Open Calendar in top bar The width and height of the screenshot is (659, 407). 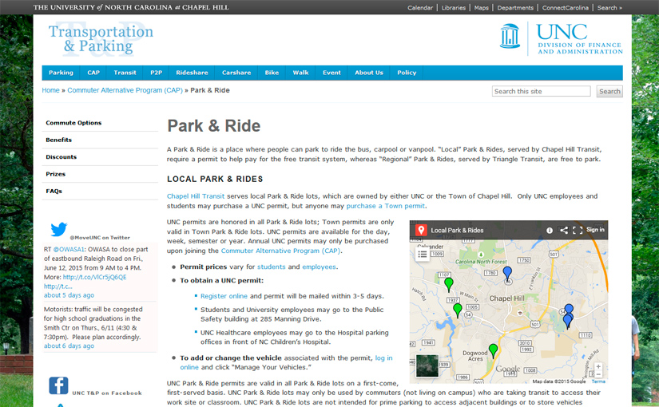point(420,7)
